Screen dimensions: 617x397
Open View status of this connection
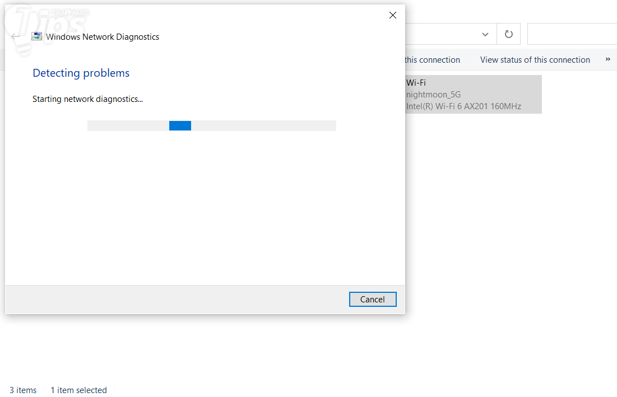coord(535,60)
